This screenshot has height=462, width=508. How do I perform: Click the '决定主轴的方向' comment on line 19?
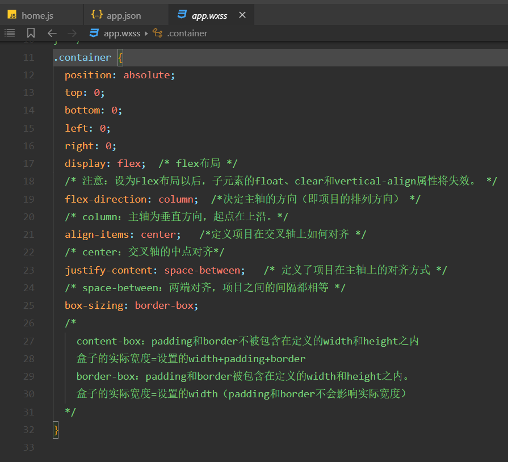tap(316, 199)
